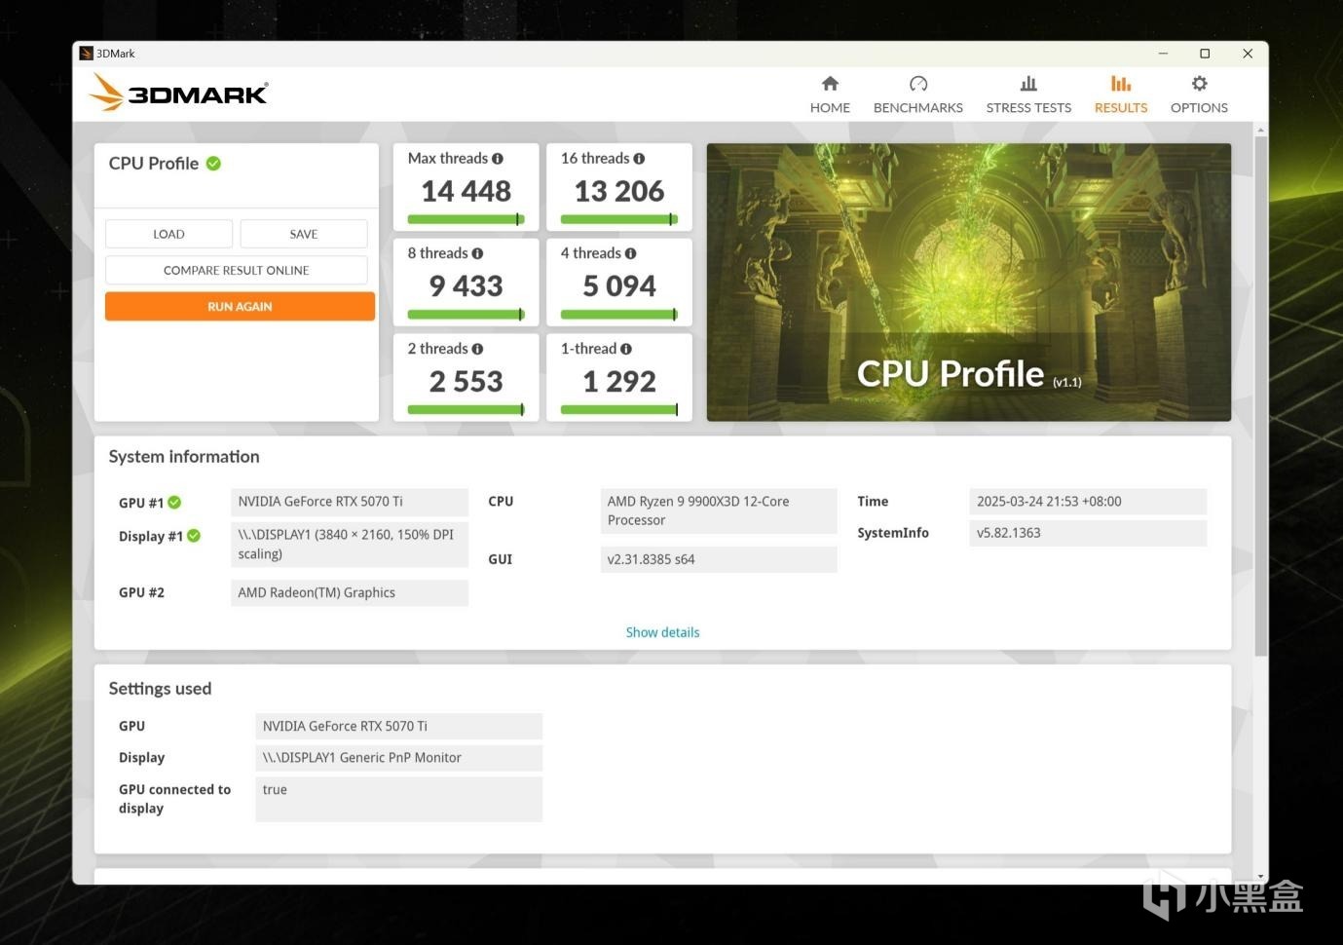Click the System information heading

[184, 457]
